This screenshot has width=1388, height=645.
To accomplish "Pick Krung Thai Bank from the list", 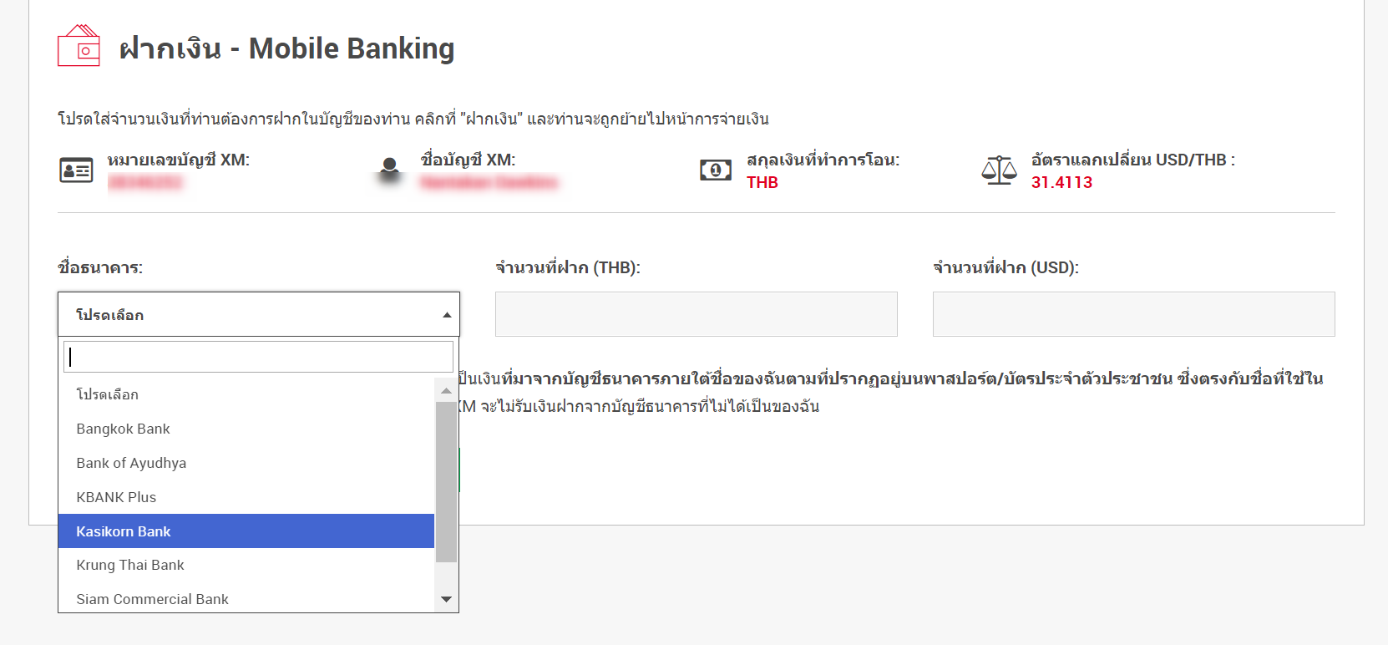I will pyautogui.click(x=246, y=565).
